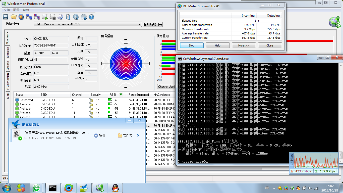Open the network adapter dropdown
The height and width of the screenshot is (193, 343).
click(140, 24)
